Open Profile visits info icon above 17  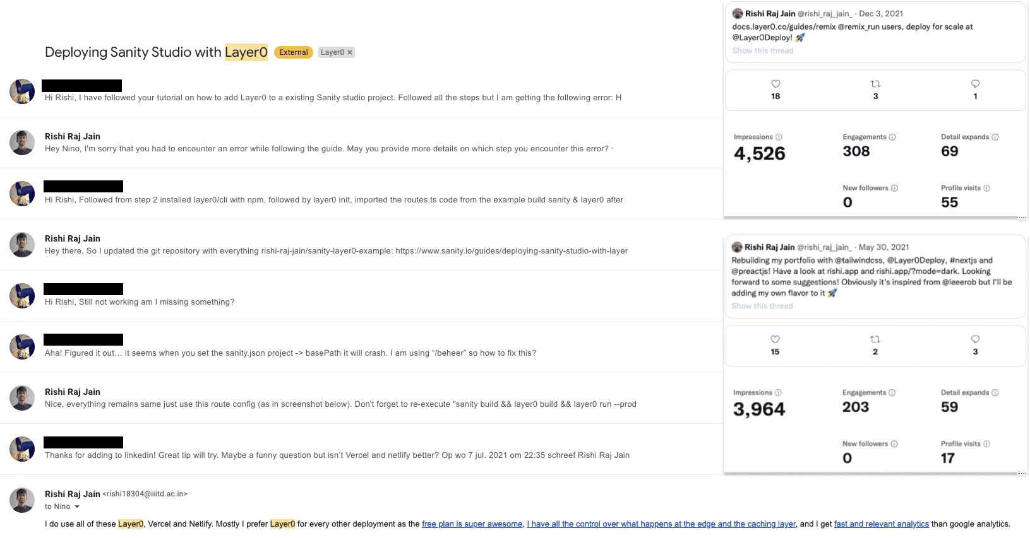(986, 444)
